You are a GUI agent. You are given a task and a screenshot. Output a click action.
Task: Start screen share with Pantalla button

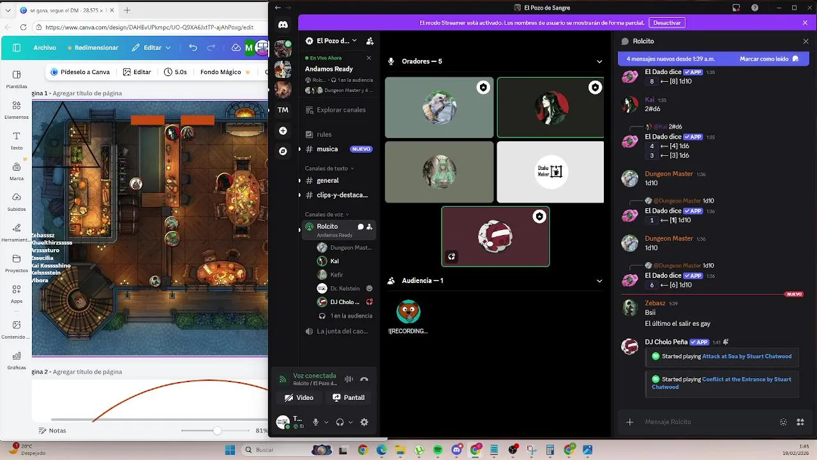click(349, 397)
